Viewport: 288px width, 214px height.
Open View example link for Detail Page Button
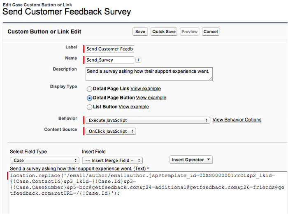pos(151,98)
